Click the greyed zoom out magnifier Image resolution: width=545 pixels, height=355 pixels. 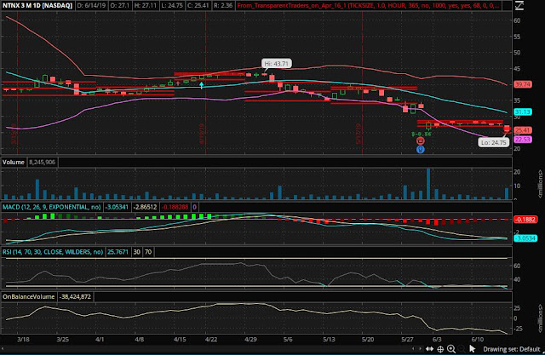462,349
